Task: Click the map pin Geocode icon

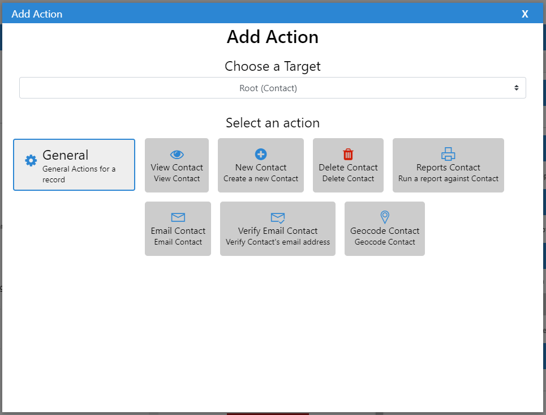Action: tap(385, 217)
